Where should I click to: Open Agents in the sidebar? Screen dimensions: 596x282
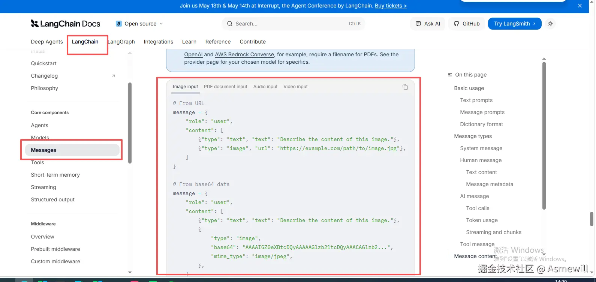(39, 125)
